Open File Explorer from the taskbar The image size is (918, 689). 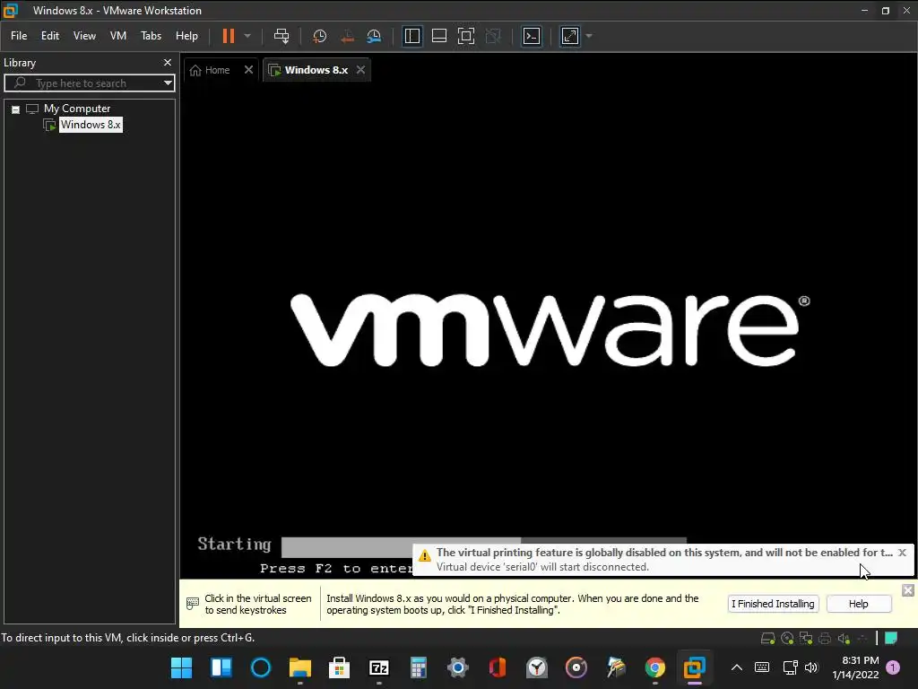tap(299, 667)
